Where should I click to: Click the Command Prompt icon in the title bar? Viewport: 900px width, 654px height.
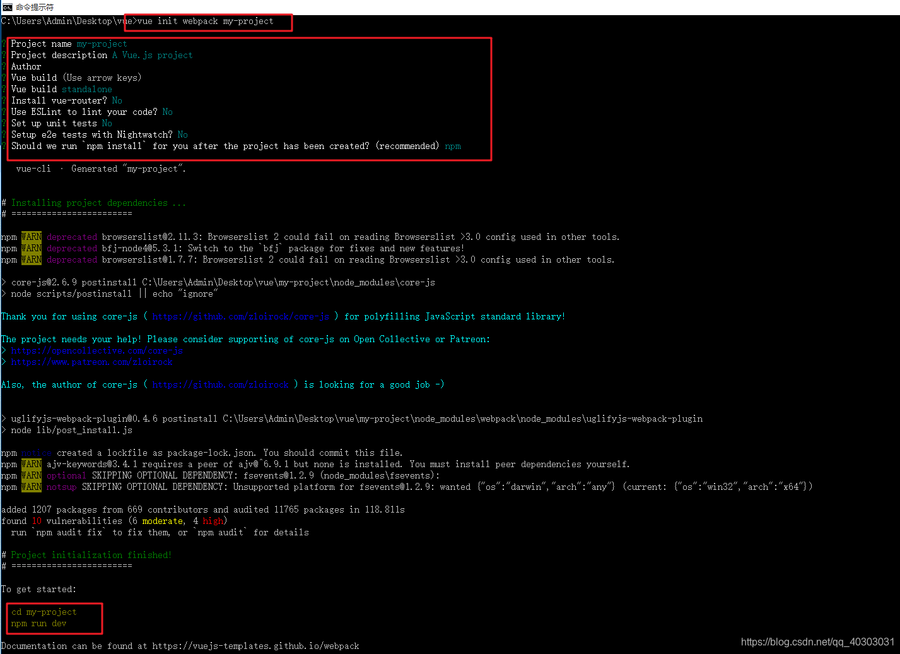(x=7, y=7)
